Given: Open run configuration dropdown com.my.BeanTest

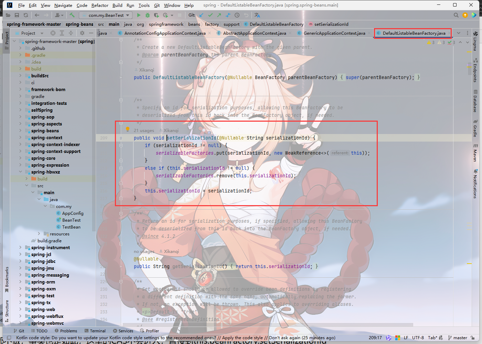Looking at the screenshot, I should [x=106, y=15].
